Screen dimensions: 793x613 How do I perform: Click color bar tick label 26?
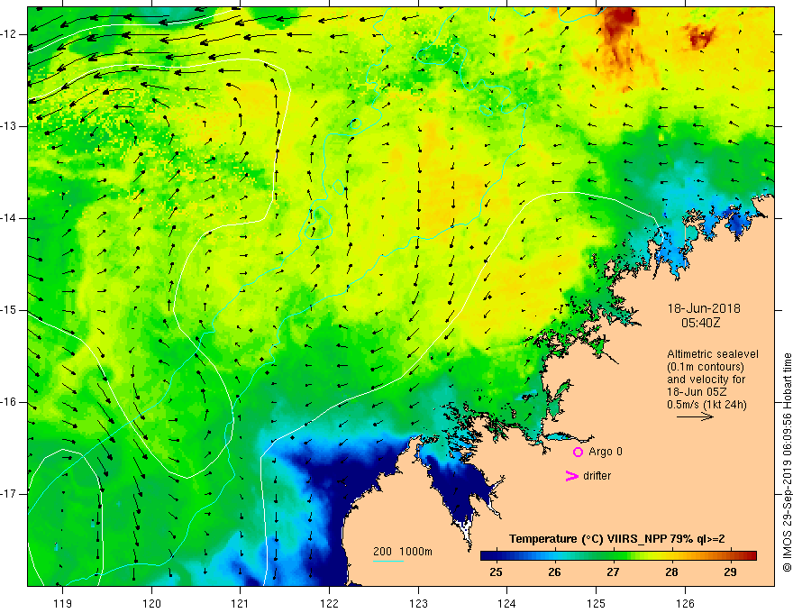(x=554, y=572)
